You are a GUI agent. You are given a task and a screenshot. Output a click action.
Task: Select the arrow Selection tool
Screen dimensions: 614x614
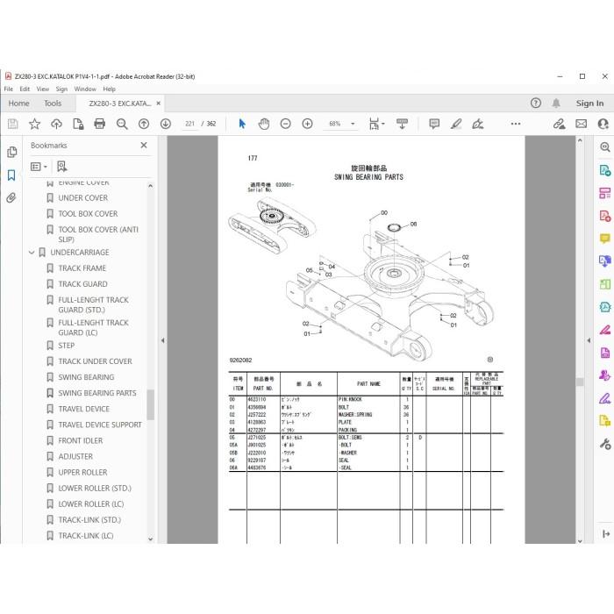[242, 125]
